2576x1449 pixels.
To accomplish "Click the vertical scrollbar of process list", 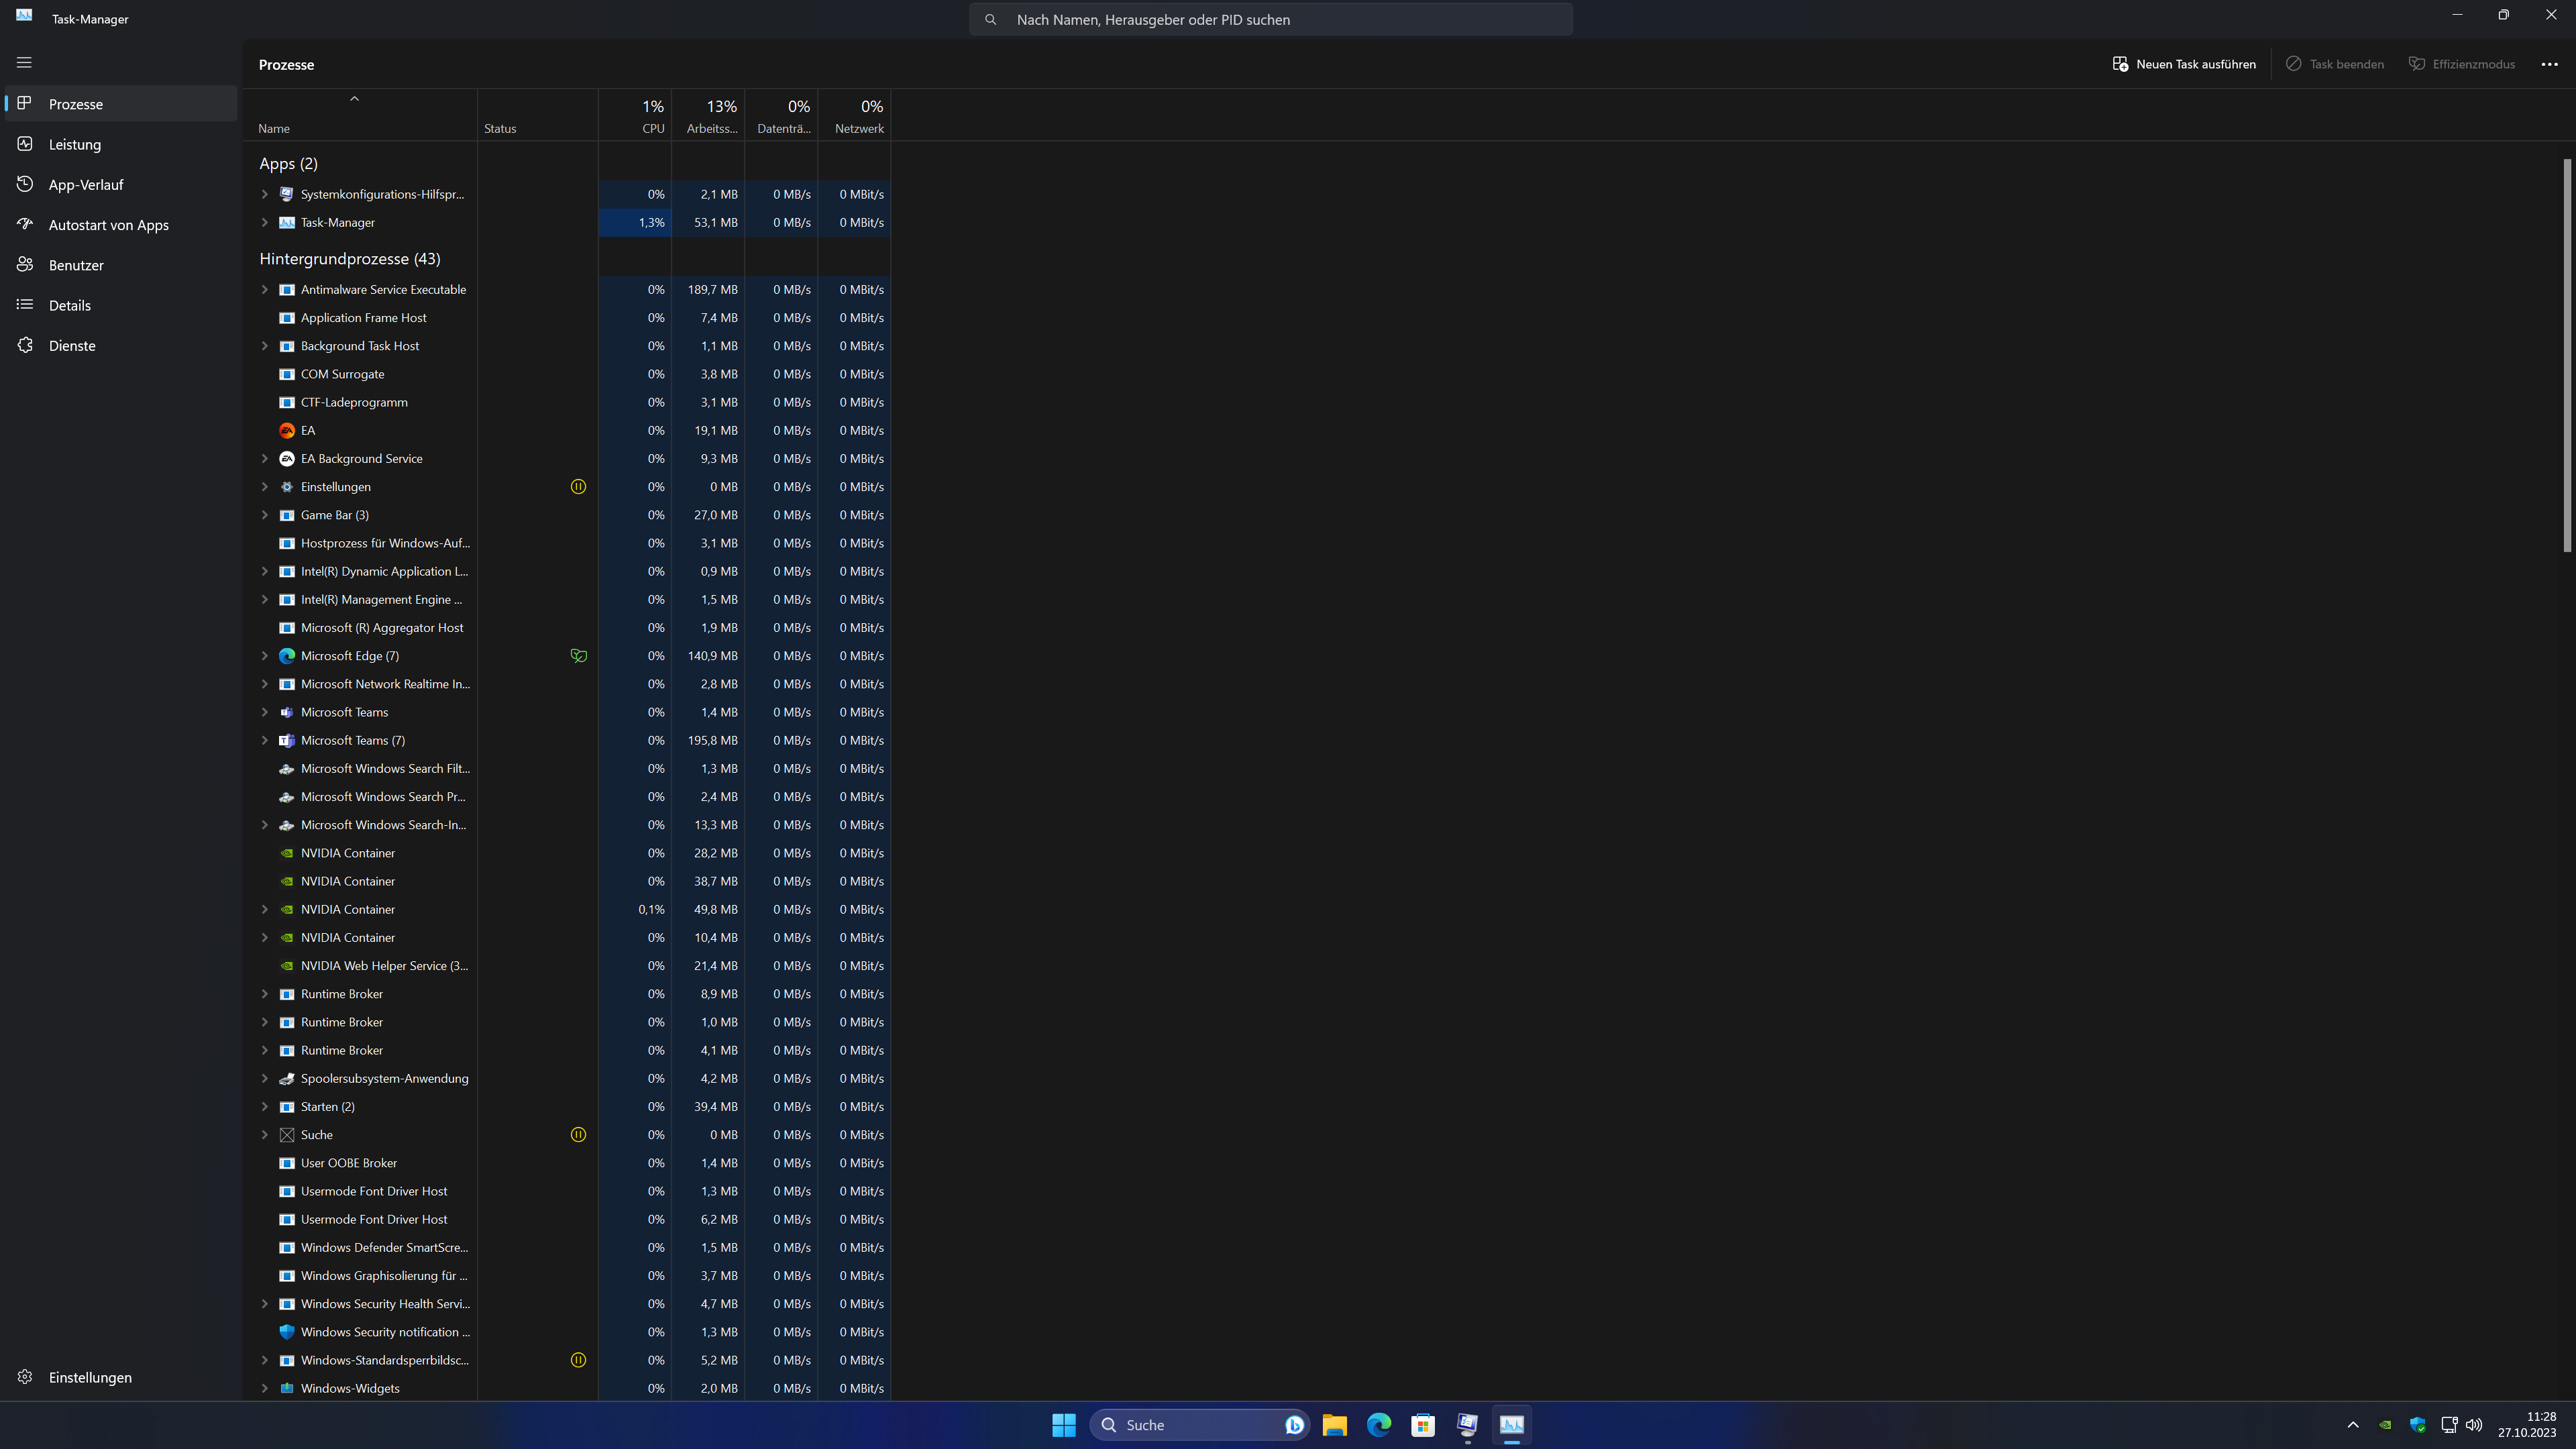I will (x=2566, y=355).
